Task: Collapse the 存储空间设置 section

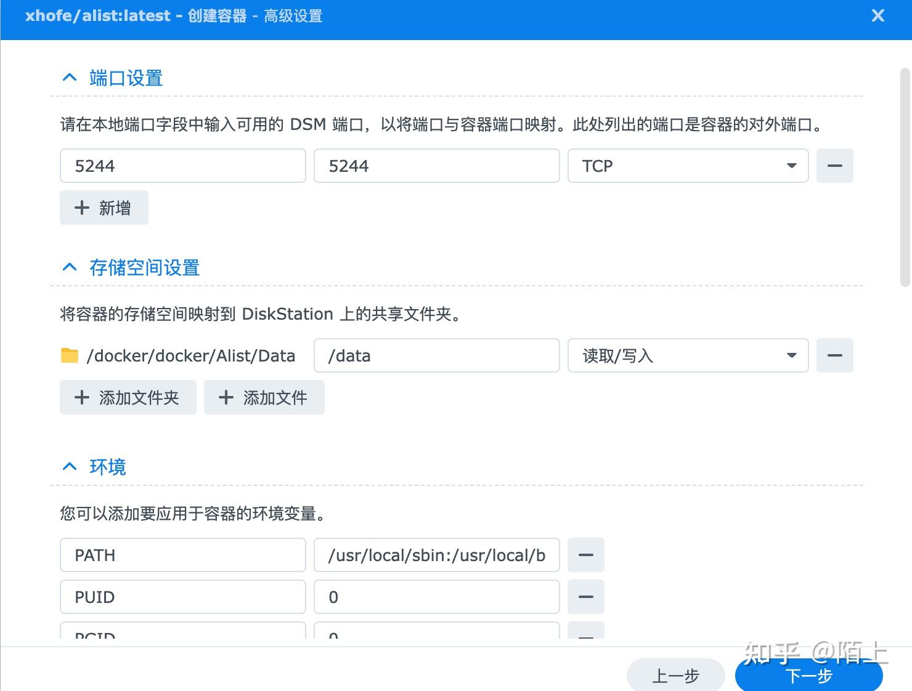Action: coord(69,267)
